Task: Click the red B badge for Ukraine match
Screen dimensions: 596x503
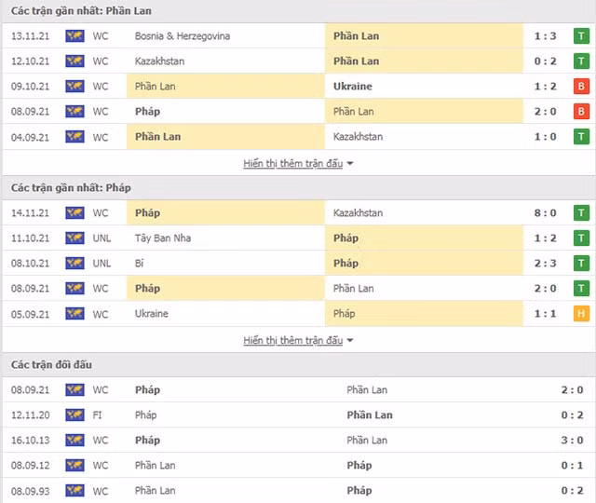Action: (581, 87)
